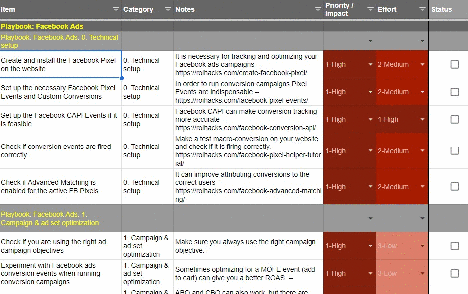
Task: Select note 'Make sure you always use the right campaign objective'
Action: [x=249, y=246]
